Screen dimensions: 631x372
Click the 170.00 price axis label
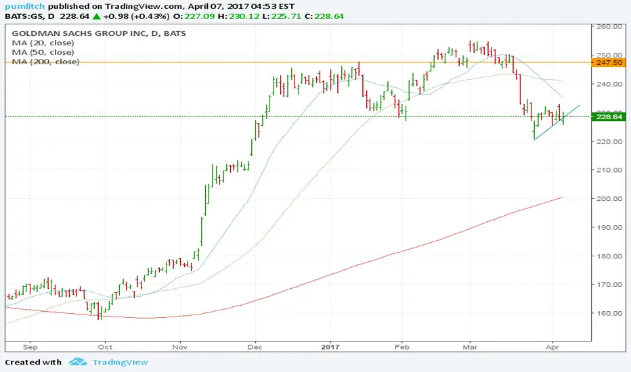click(x=609, y=284)
